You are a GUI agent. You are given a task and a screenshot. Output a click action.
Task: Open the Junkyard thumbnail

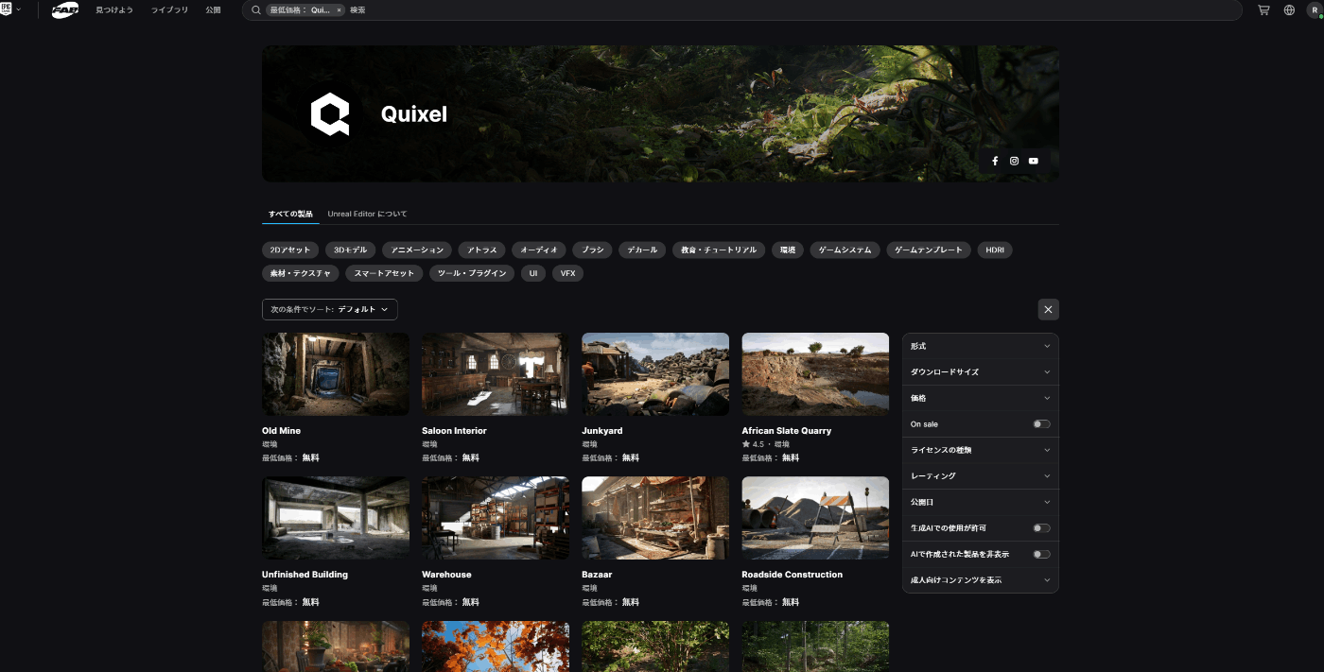coord(655,373)
